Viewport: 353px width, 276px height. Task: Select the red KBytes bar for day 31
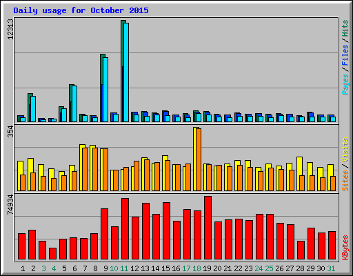332,245
